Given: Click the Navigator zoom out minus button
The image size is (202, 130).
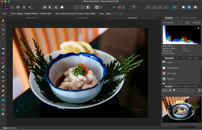Looking at the screenshot, I should [170, 90].
